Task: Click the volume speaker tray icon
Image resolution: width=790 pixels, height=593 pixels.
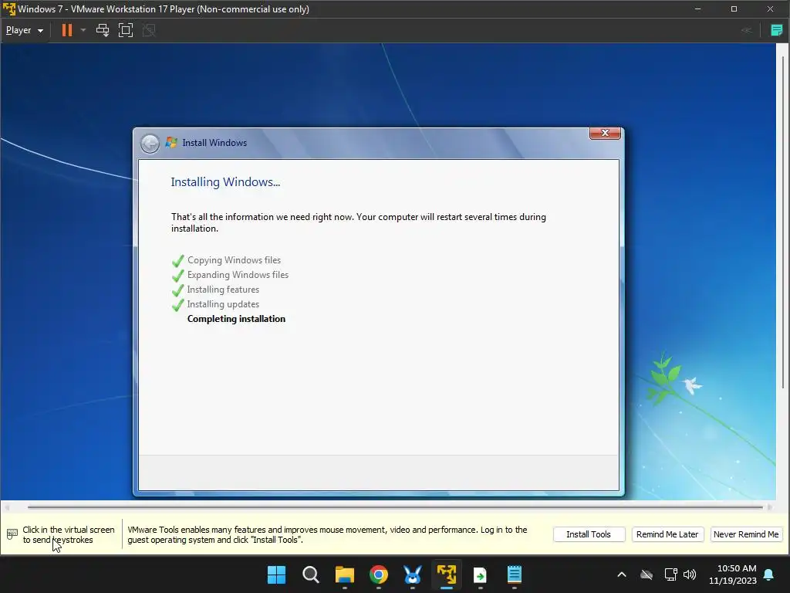Action: [690, 574]
